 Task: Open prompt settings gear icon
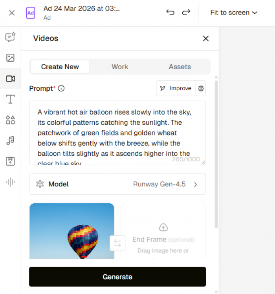coord(201,88)
